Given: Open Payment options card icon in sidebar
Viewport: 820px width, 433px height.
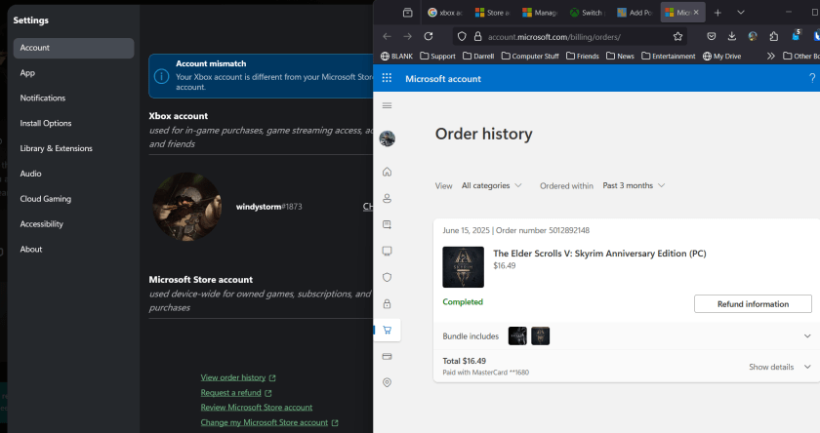Looking at the screenshot, I should (x=388, y=356).
